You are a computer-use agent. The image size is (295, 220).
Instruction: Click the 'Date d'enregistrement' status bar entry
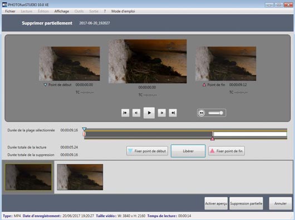coord(58,216)
